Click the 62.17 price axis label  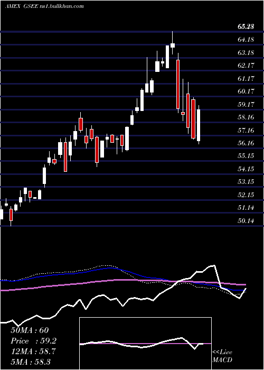click(246, 66)
